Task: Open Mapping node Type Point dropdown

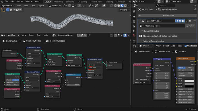Action: point(164,65)
